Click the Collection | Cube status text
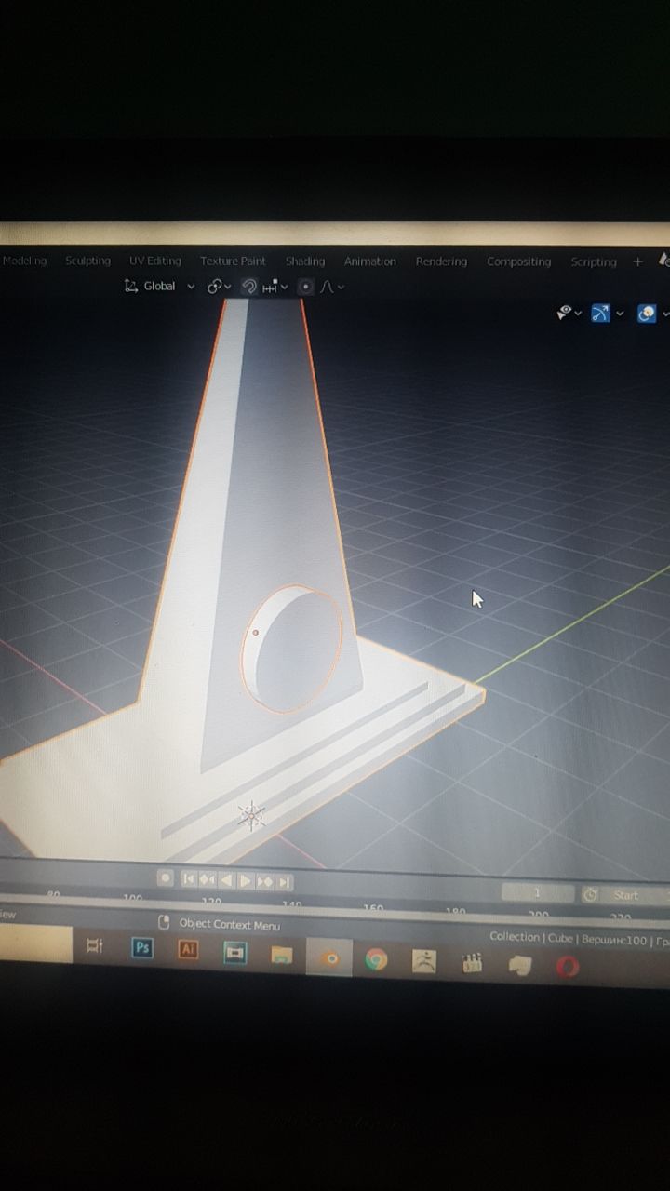This screenshot has width=670, height=1191. click(531, 937)
